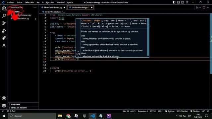
Task: Click the unsaved dot on the libroDeOrdenes.py tab
Action: tap(64, 8)
